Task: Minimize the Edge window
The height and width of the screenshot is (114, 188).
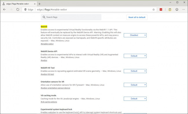Action: click(170, 2)
